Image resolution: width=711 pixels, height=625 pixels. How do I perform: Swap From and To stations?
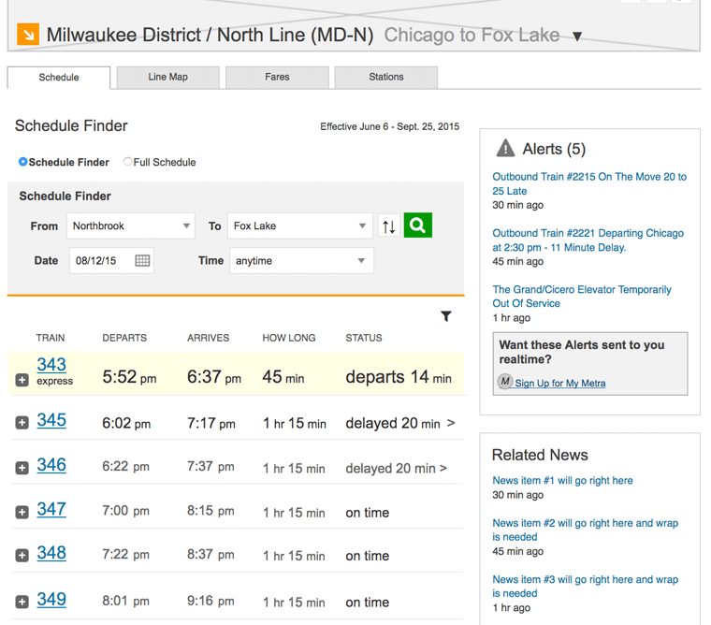point(388,226)
